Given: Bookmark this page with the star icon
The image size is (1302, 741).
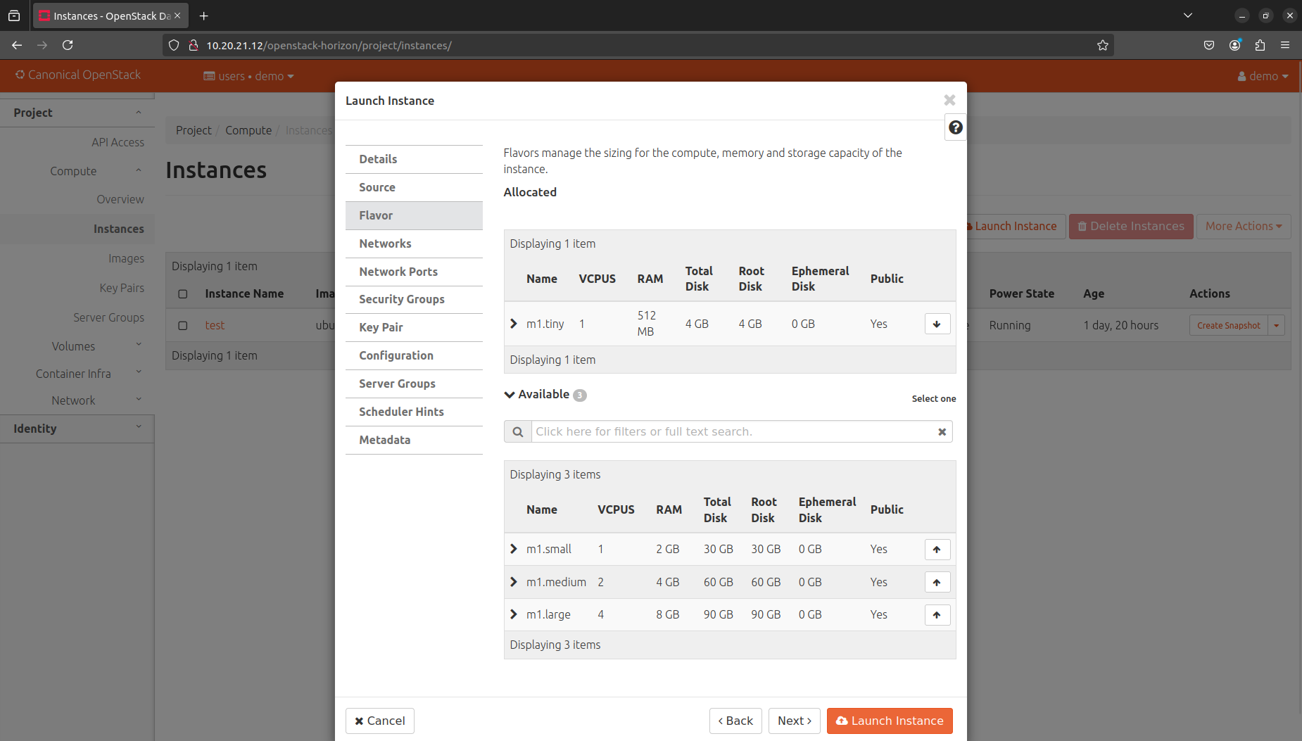Looking at the screenshot, I should [1102, 45].
